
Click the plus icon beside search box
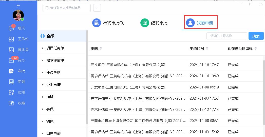click(97, 8)
